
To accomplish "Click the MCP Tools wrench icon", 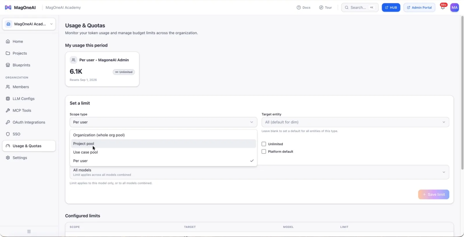I will click(x=8, y=111).
